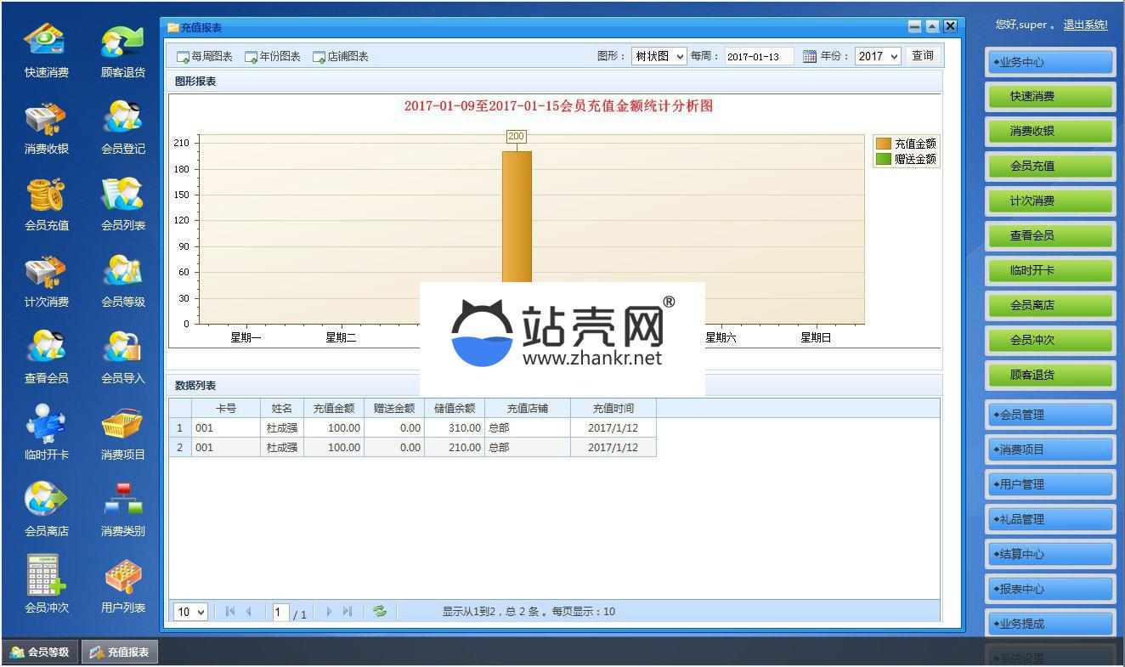Open the 会员列表 icon

pos(122,197)
